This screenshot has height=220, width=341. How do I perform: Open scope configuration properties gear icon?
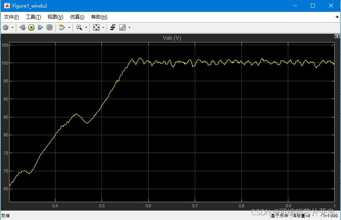click(x=6, y=27)
